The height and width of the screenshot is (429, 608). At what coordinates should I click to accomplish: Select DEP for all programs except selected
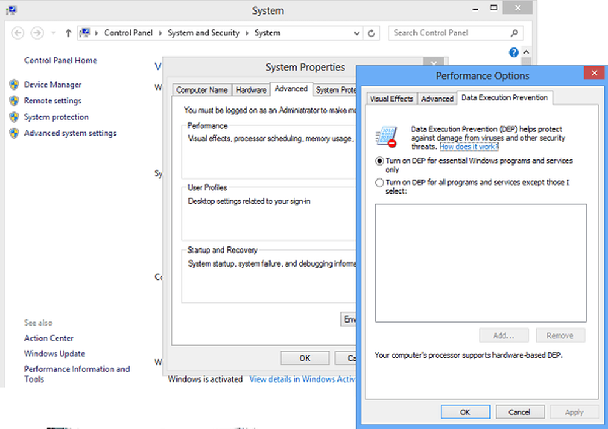pyautogui.click(x=379, y=183)
